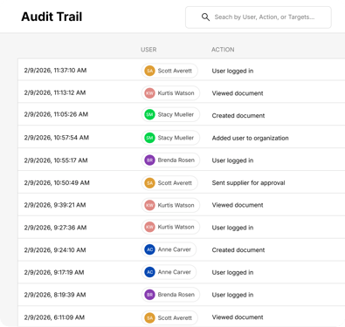Select Kurtis Watson name at 11:13:12 AM

point(176,93)
